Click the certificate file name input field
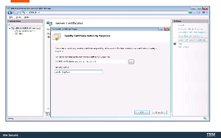 point(91,62)
